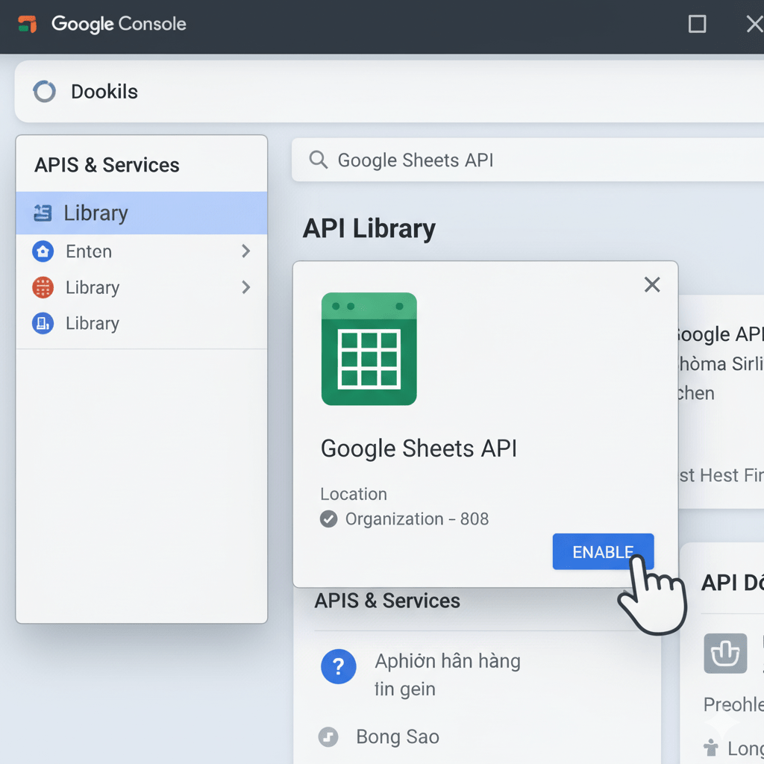Click the blue book Library icon
This screenshot has height=764, width=764.
(x=42, y=323)
